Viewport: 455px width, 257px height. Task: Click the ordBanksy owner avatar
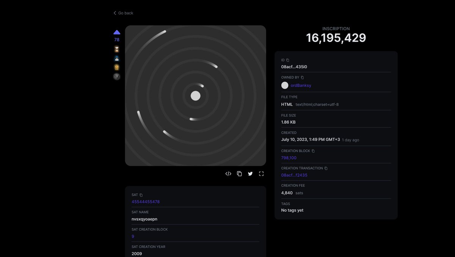(285, 85)
